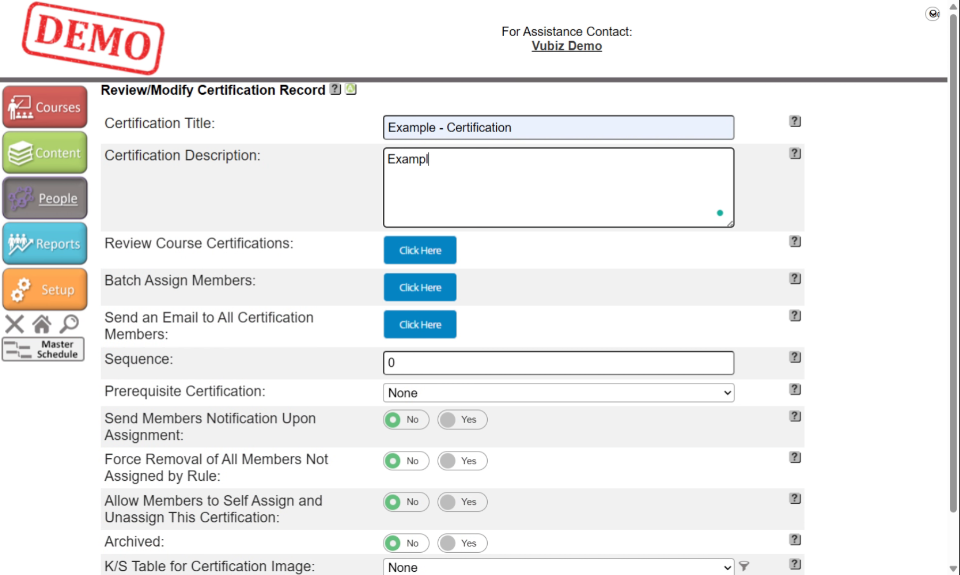Screen dimensions: 960x575
Task: Select Yes for Send Members Notification
Action: point(462,420)
